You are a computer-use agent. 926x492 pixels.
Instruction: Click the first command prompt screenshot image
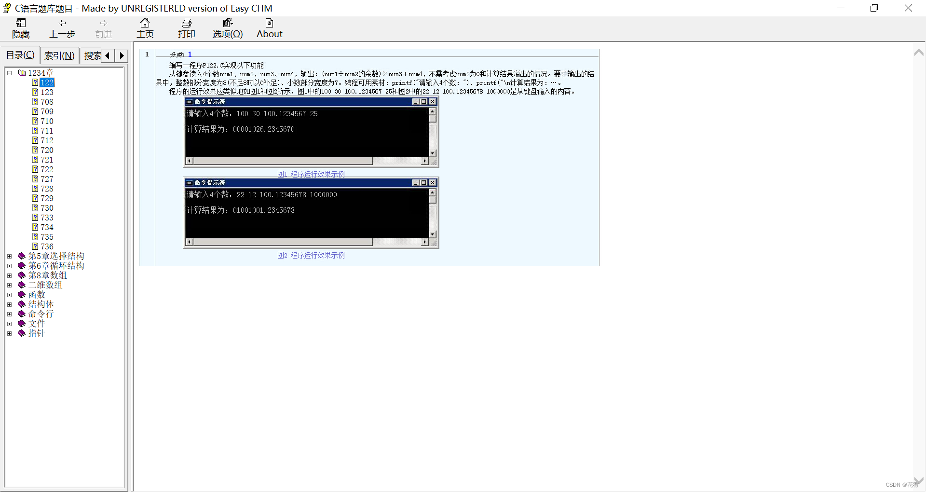311,132
